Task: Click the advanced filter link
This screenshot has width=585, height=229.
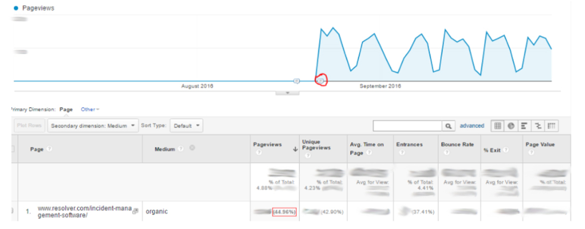Action: tap(472, 126)
